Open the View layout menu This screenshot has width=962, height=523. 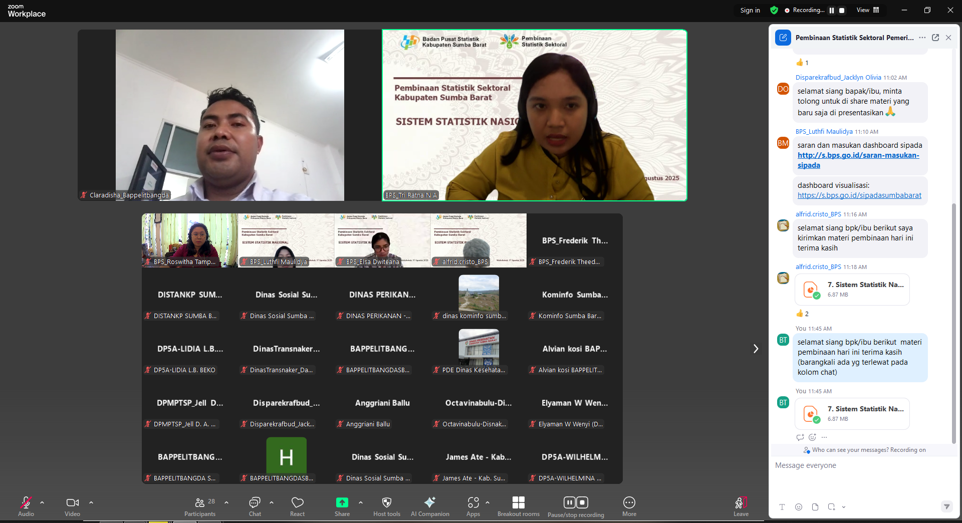[868, 10]
